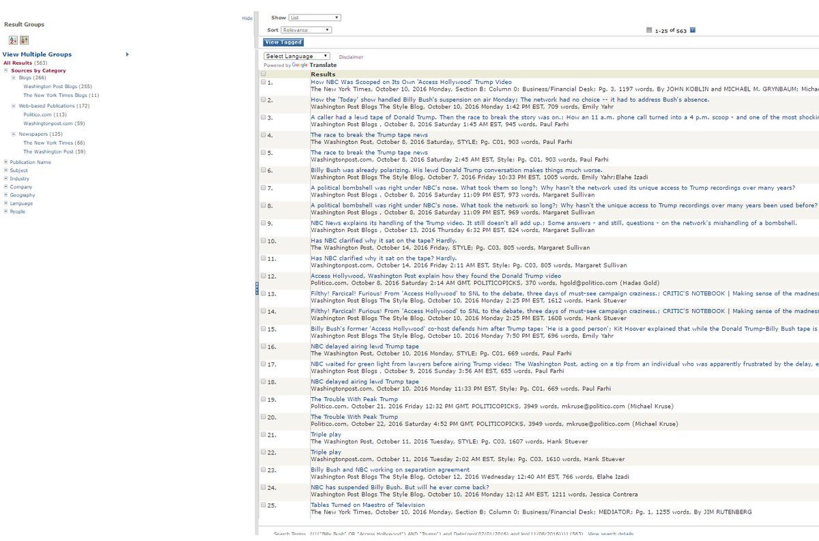
Task: Hide the Result Groups panel
Action: 247,18
